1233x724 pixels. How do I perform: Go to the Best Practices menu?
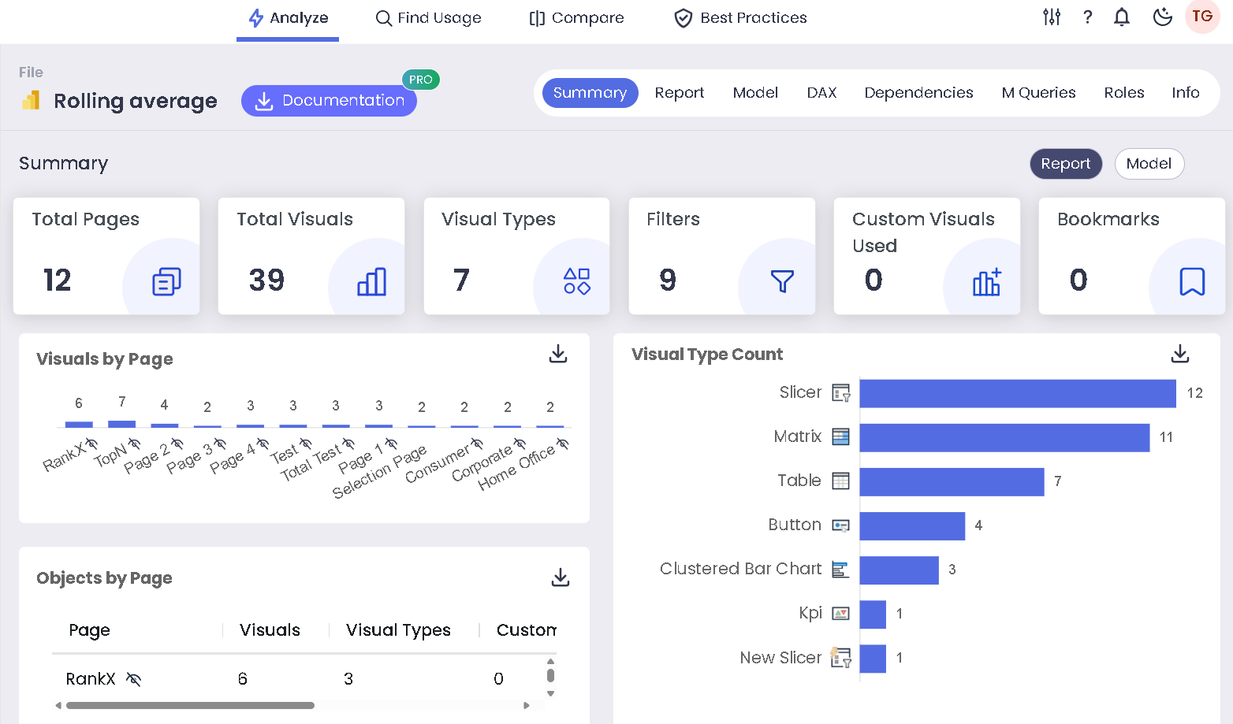click(740, 18)
